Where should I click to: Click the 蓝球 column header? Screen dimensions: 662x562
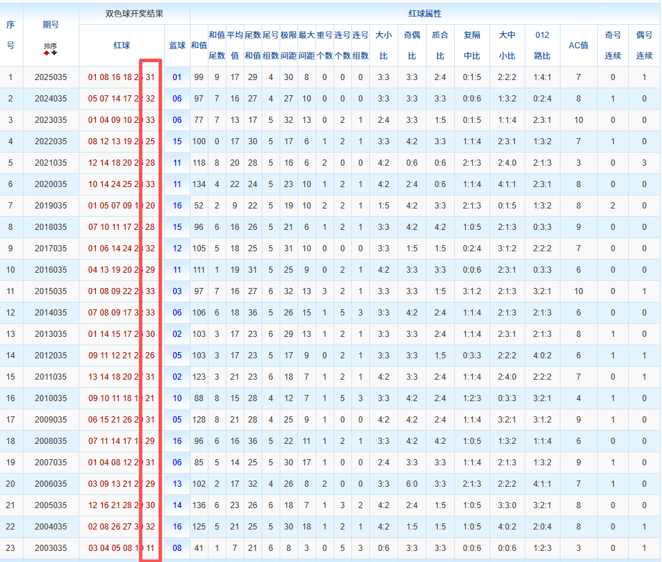[177, 45]
